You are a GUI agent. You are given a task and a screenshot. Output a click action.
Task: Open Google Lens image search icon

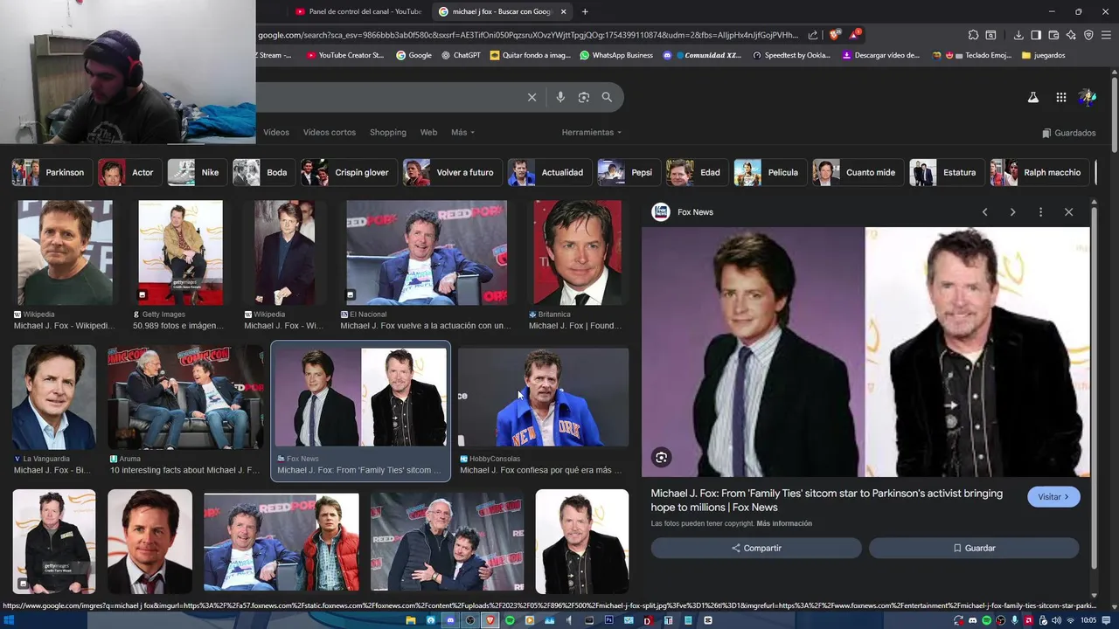(584, 97)
